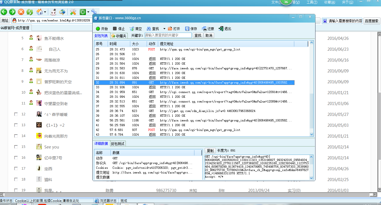This screenshot has height=205, width=381.
Task: Sort by the 序号 column header
Action: (101, 44)
